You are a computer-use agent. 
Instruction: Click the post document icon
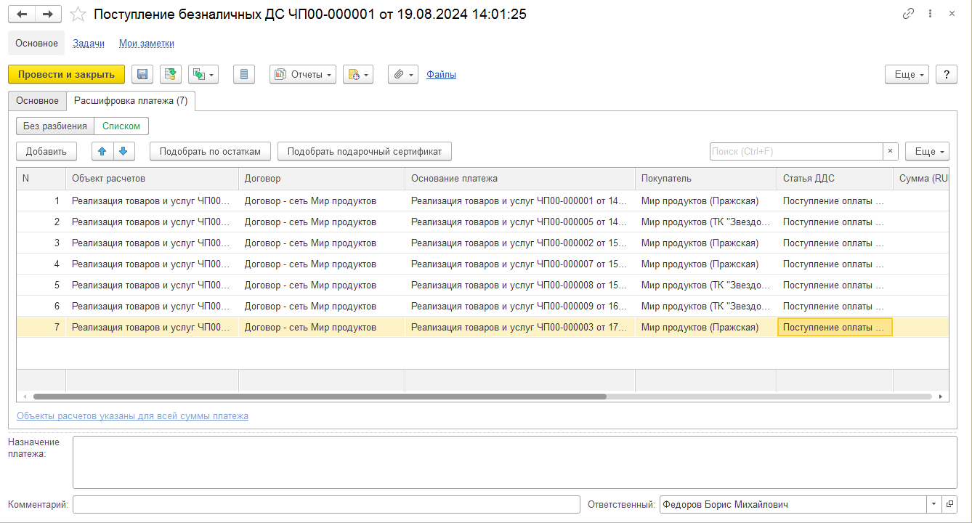(171, 74)
